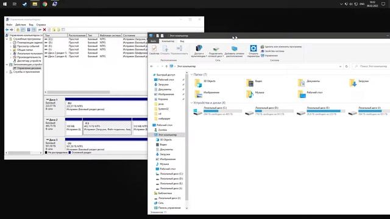This screenshot has height=219, width=390.
Task: Select the Диск 2 раздел 1 volume row
Action: [x=96, y=53]
